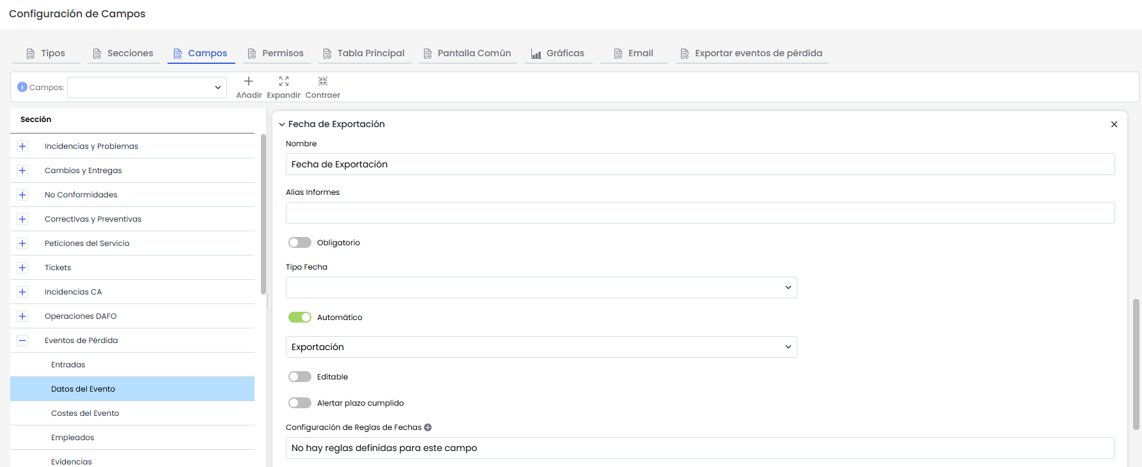Turn off the Automático switch
Screen dimensions: 1142x467
[x=300, y=318]
